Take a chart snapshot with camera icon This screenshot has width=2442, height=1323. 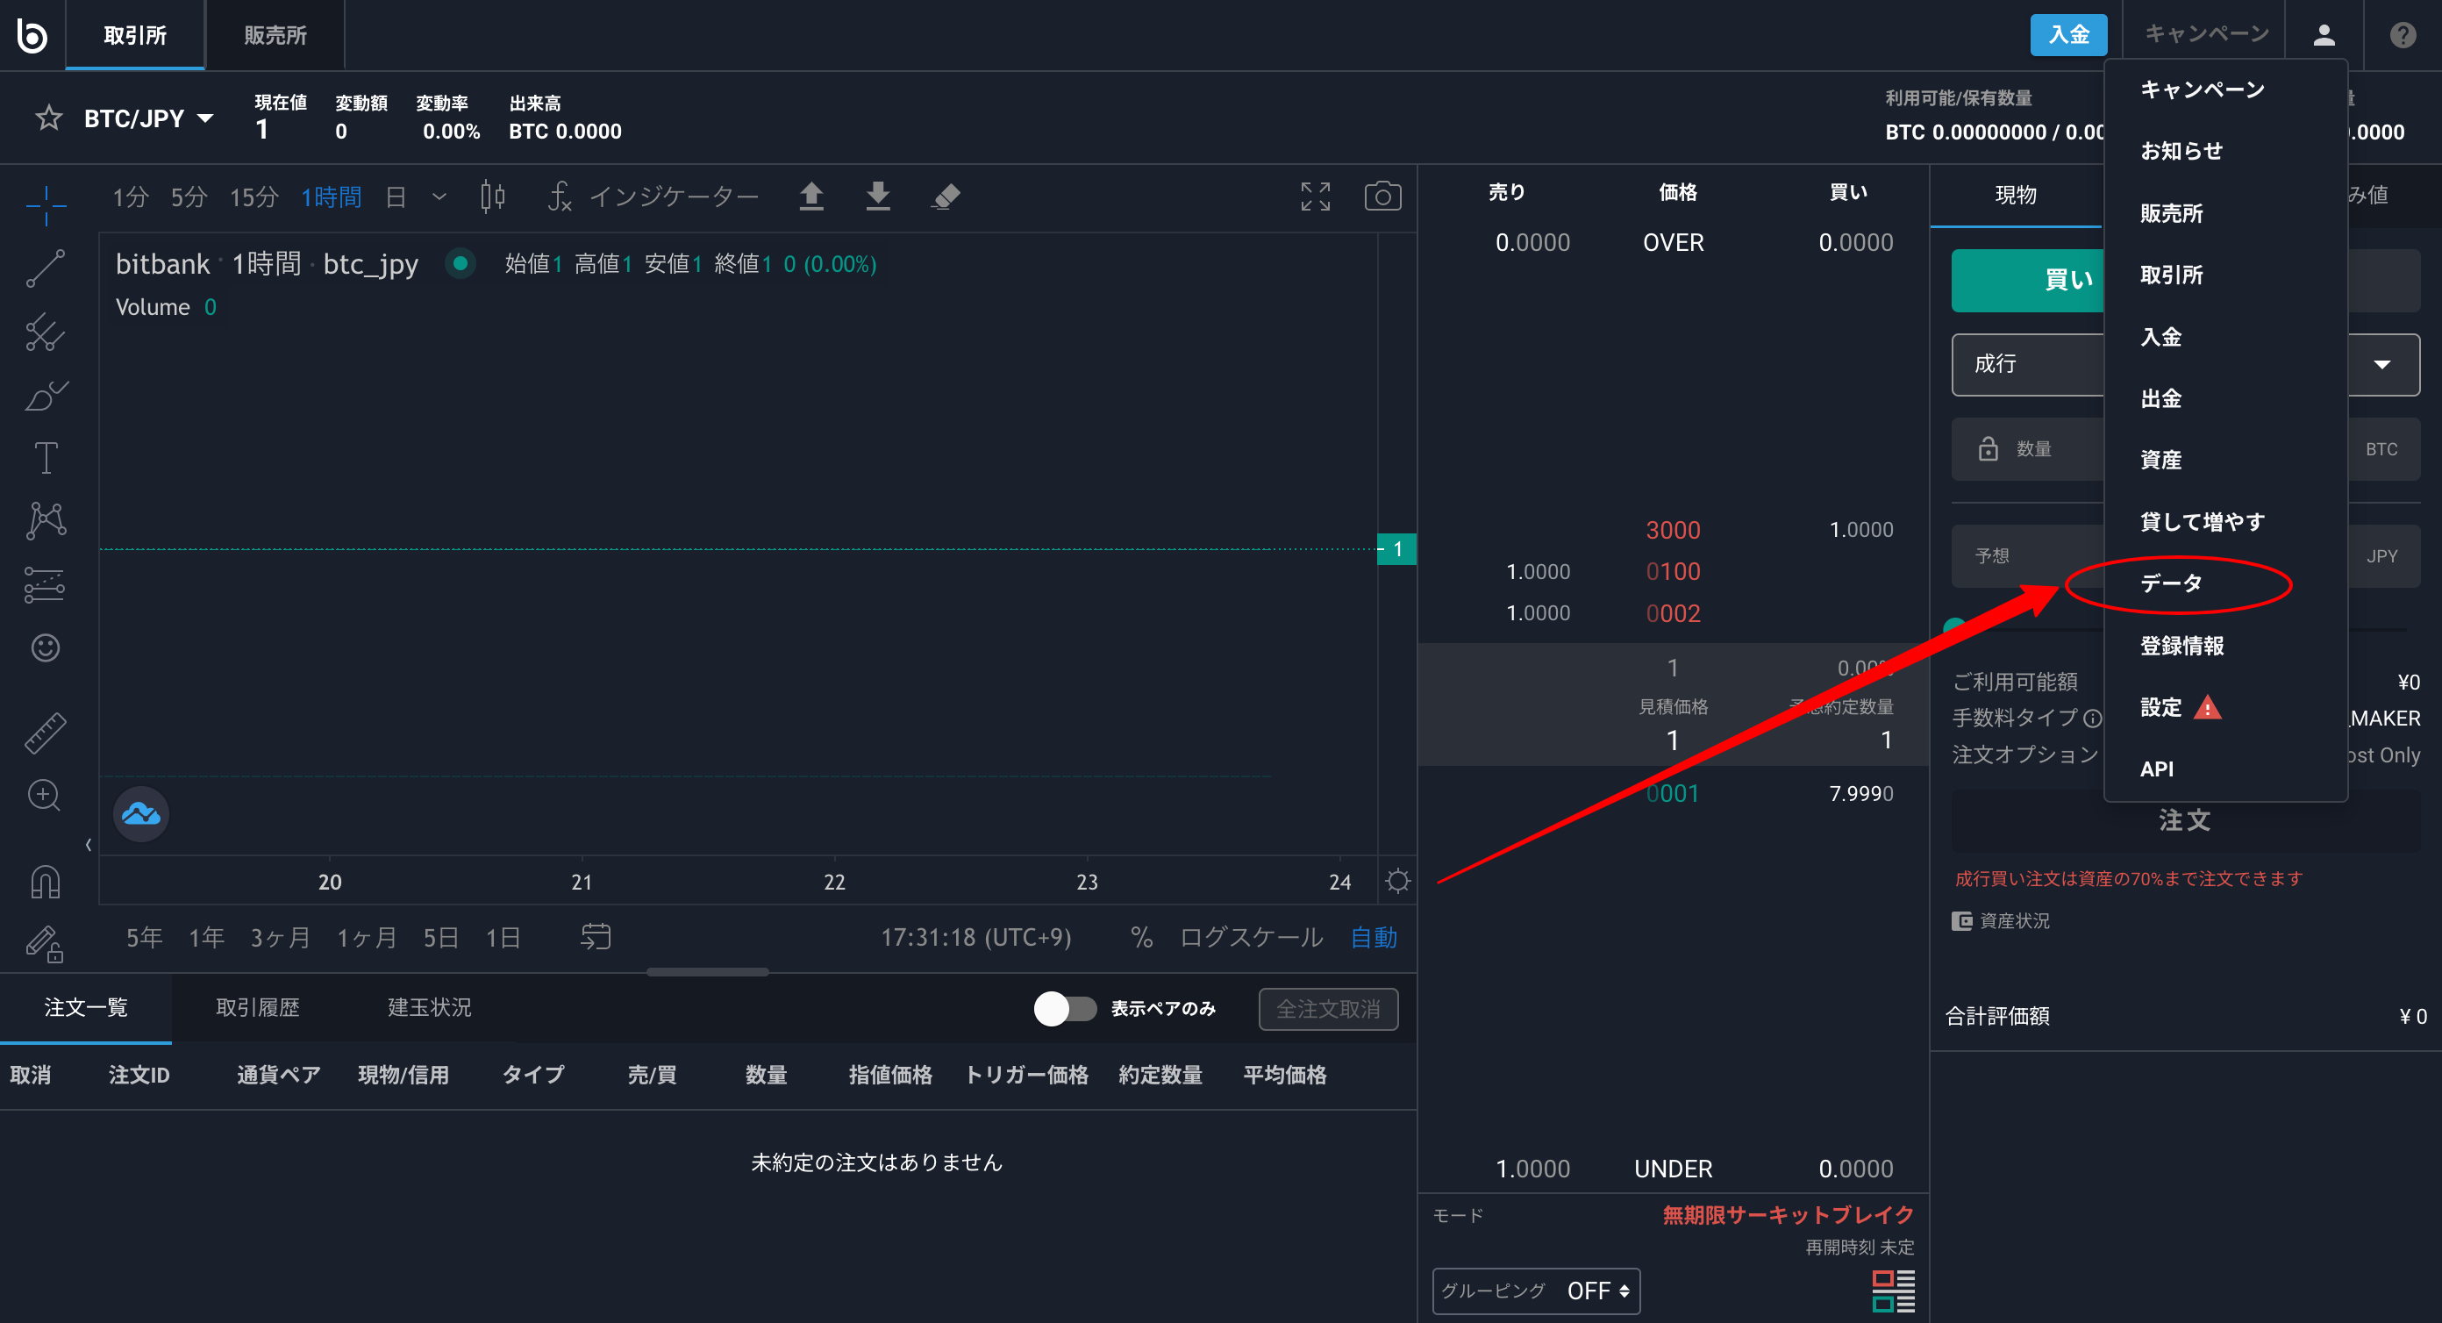point(1382,197)
